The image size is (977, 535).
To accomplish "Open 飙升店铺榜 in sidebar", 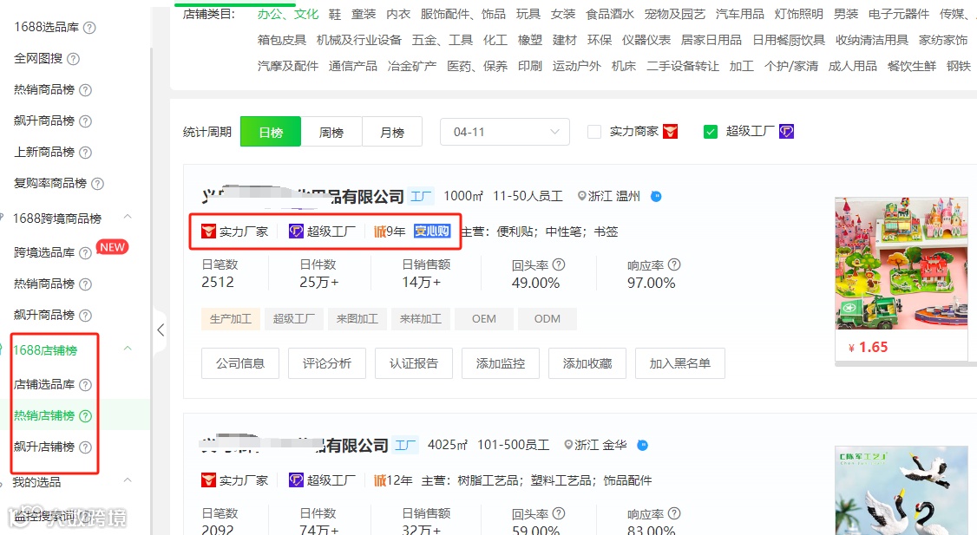I will coord(44,447).
